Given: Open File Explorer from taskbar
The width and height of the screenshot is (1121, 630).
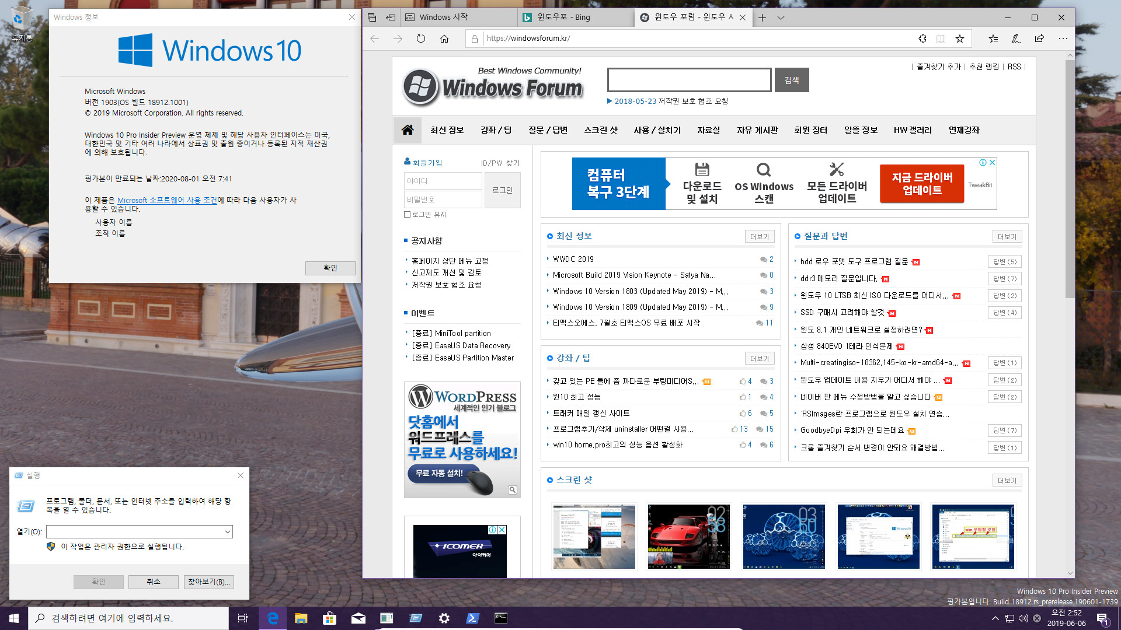Looking at the screenshot, I should point(301,618).
